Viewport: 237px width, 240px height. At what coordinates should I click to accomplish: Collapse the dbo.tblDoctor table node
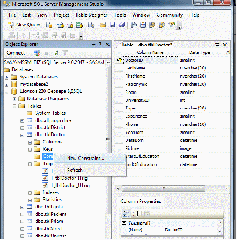pyautogui.click(x=22, y=135)
